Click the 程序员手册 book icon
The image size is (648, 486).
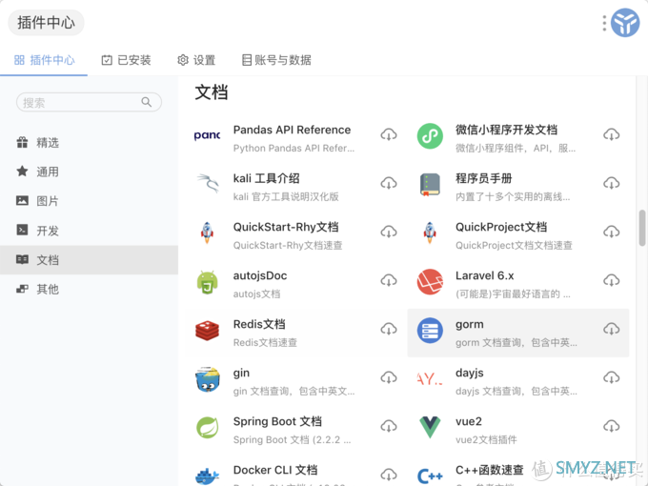[x=430, y=184]
